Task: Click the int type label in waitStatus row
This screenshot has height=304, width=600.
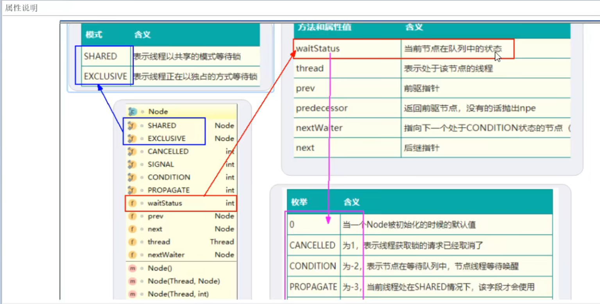Action: coord(230,203)
